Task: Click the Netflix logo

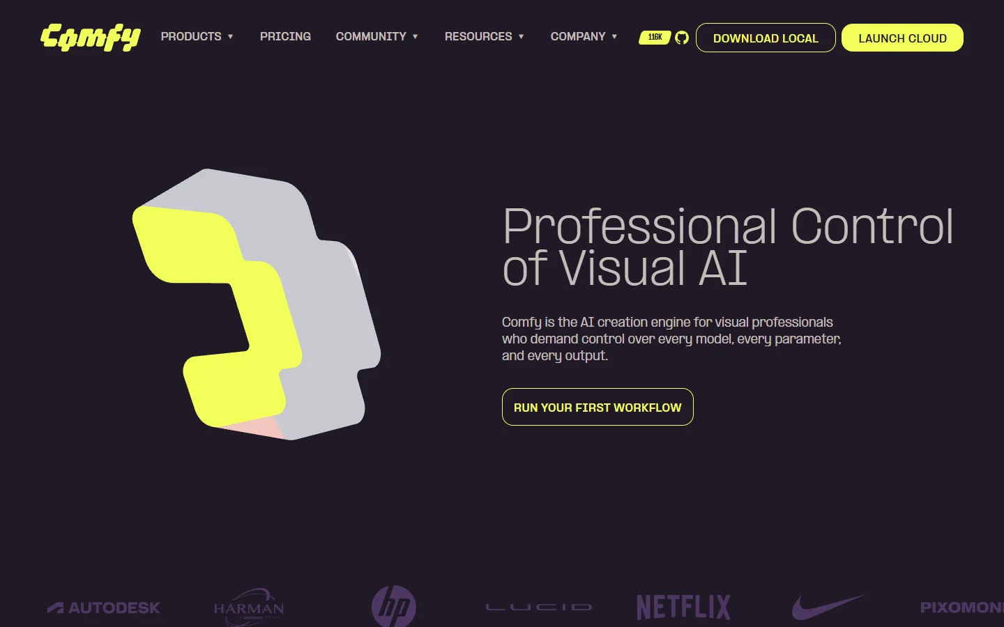Action: (683, 607)
